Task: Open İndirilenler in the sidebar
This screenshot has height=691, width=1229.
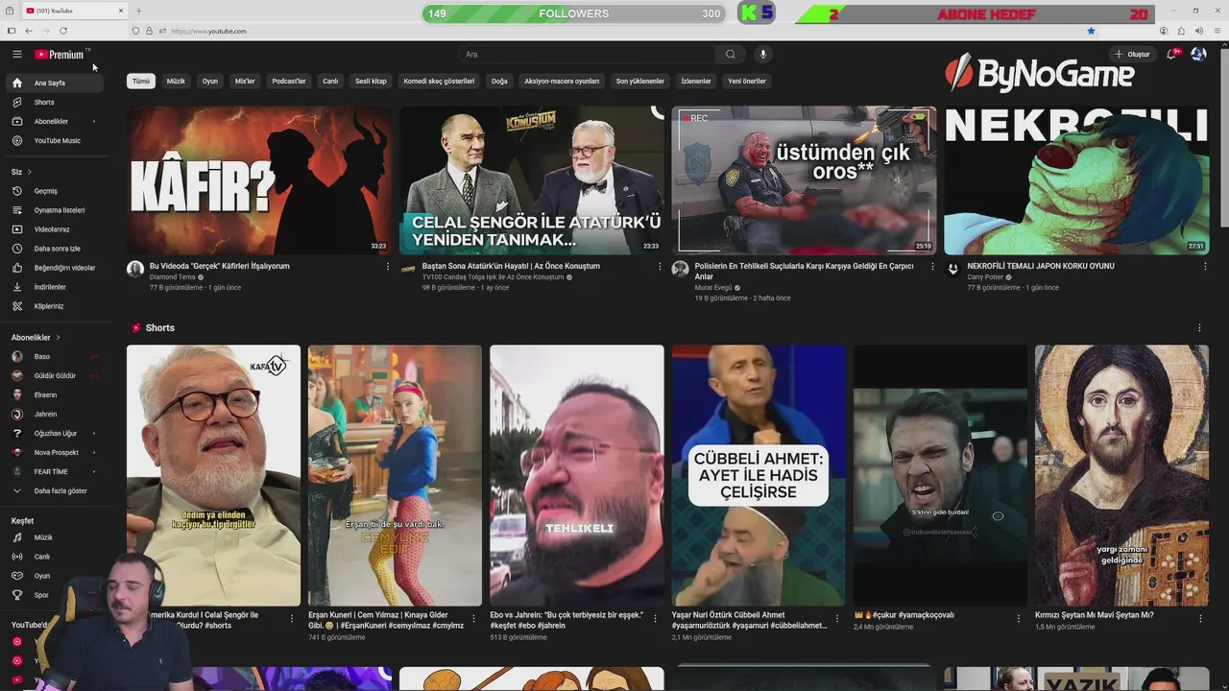Action: click(x=54, y=287)
